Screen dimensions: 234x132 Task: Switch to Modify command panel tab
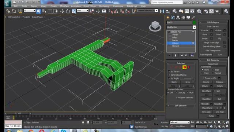click(x=173, y=18)
